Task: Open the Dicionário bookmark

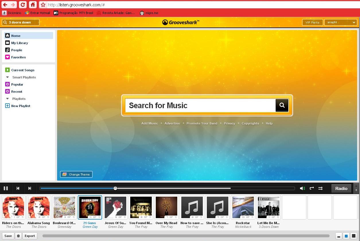Action: 12,13
